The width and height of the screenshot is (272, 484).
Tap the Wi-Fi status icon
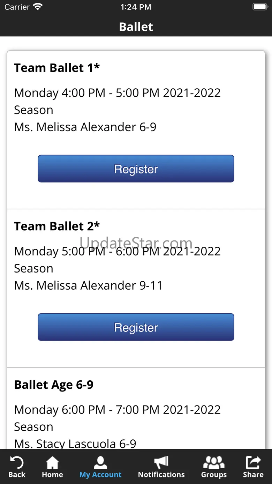click(x=37, y=7)
